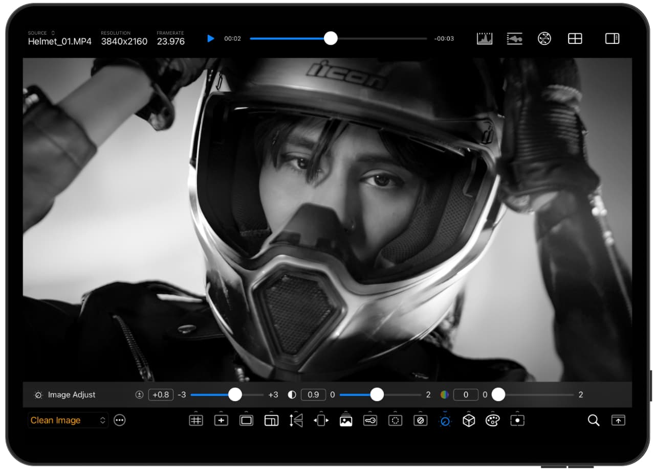655x471 pixels.
Task: Toggle the image overlay tool
Action: click(346, 420)
